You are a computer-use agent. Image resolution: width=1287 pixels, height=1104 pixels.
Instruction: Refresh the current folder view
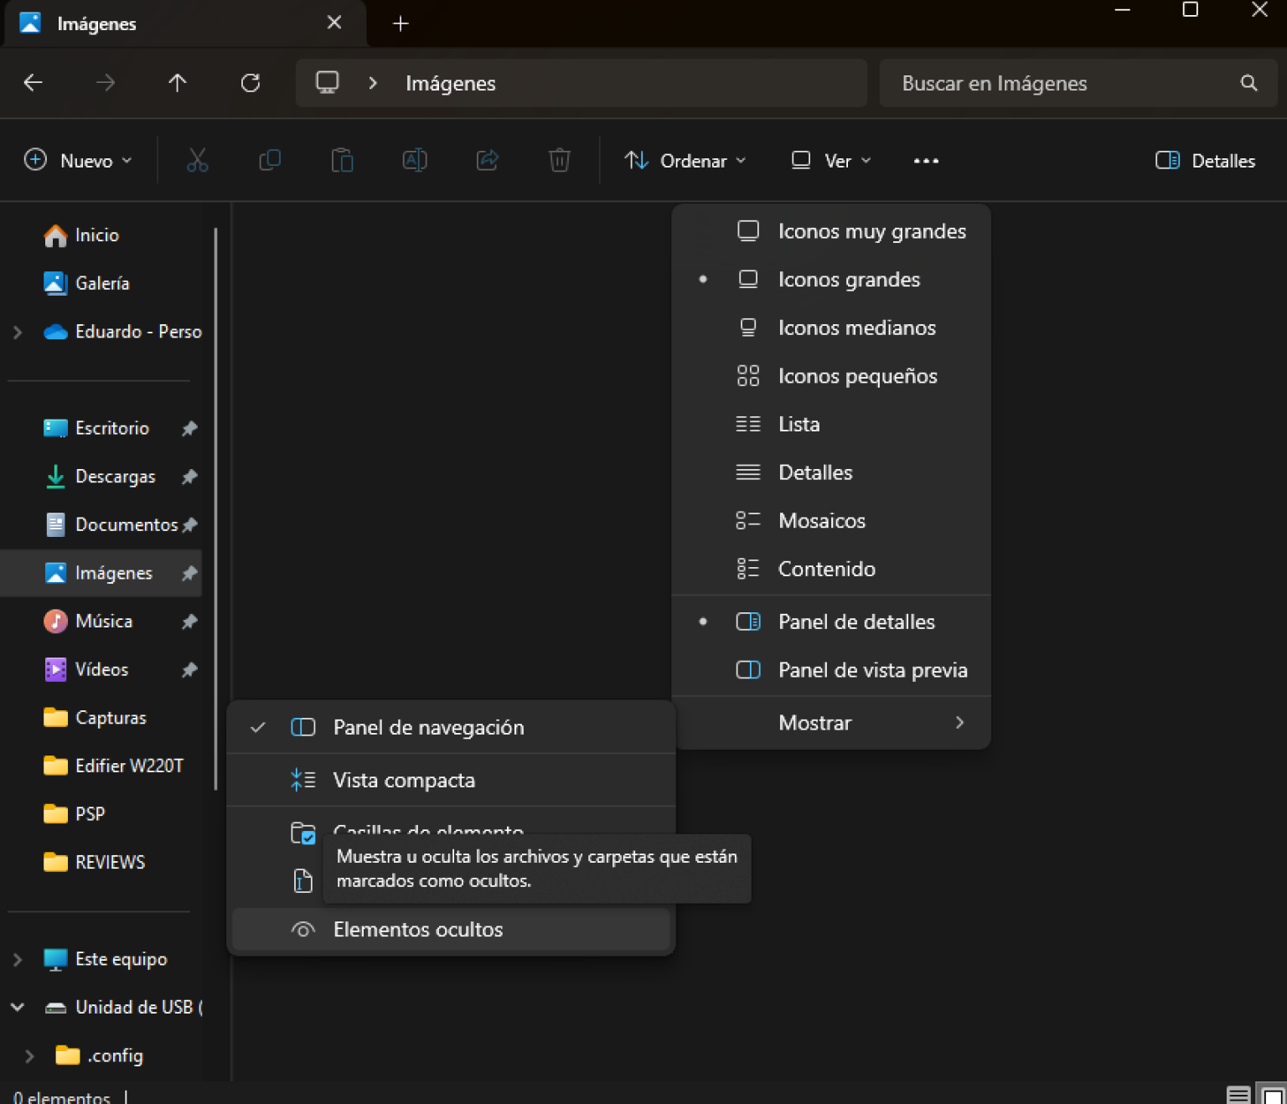point(250,83)
